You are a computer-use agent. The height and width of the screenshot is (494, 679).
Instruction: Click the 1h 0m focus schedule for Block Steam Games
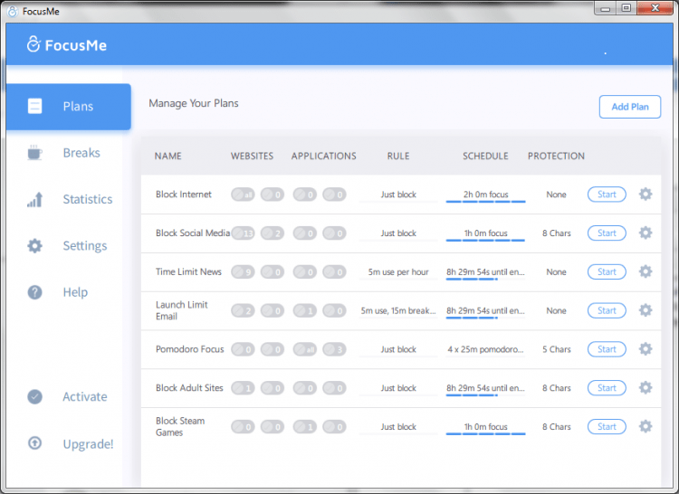coord(485,428)
